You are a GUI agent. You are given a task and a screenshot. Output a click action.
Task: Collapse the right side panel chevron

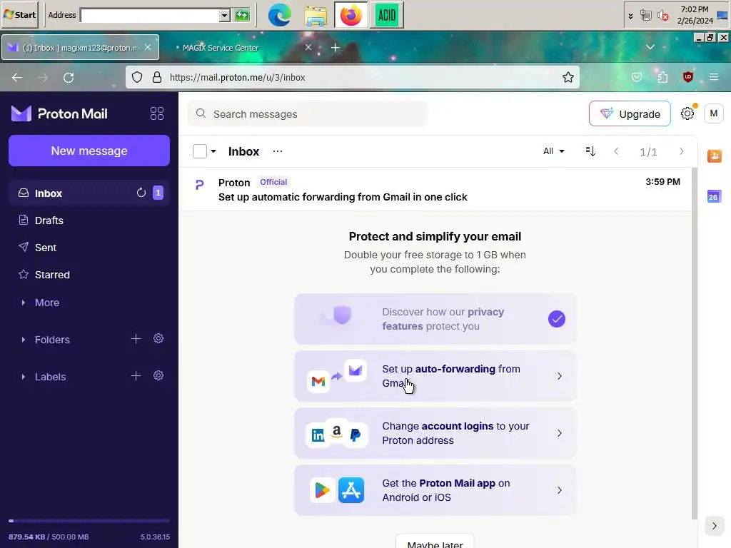tap(714, 526)
